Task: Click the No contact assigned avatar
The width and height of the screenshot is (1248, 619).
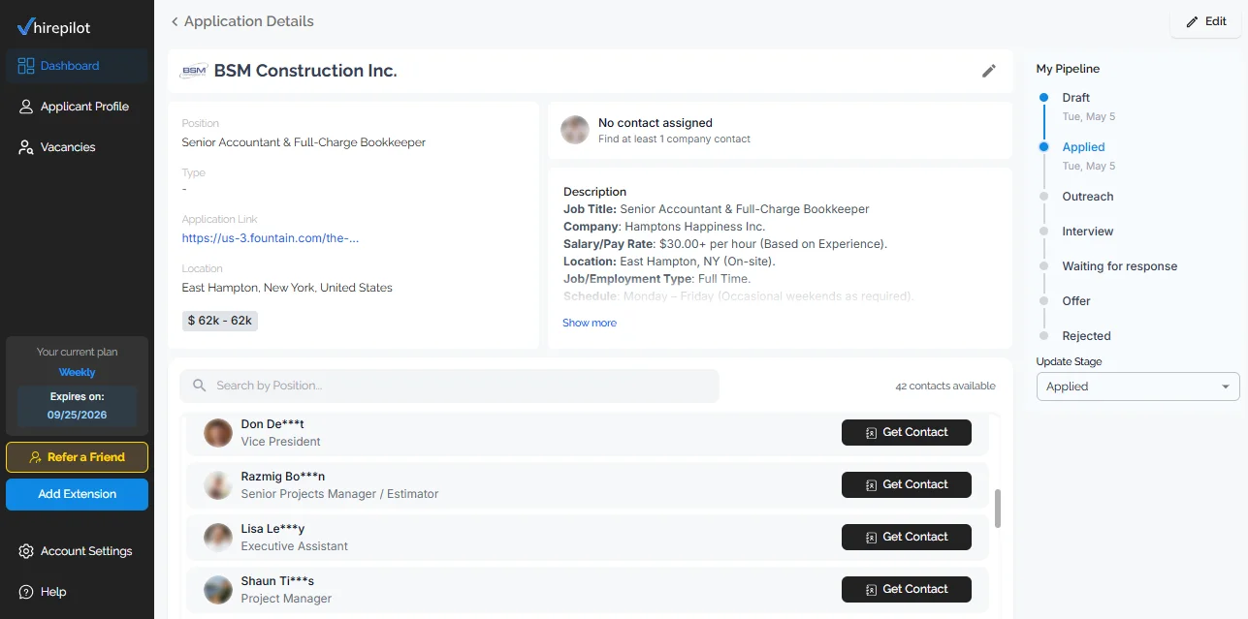Action: (575, 130)
